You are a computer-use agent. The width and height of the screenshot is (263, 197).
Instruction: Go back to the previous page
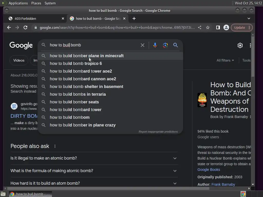pyautogui.click(x=9, y=27)
